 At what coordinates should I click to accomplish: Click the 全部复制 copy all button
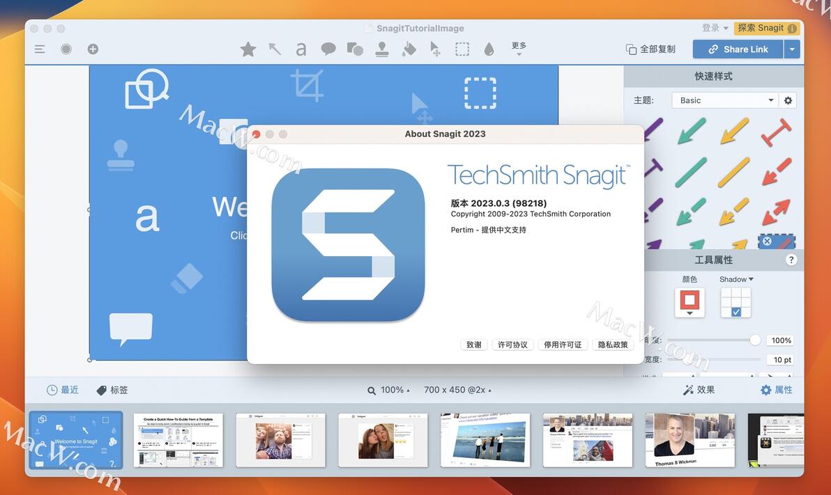tap(651, 49)
